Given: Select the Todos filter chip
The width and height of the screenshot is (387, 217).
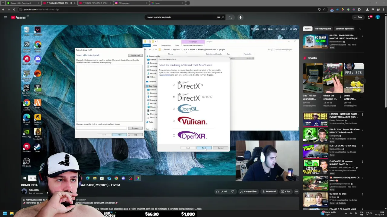Looking at the screenshot, I should click(307, 29).
